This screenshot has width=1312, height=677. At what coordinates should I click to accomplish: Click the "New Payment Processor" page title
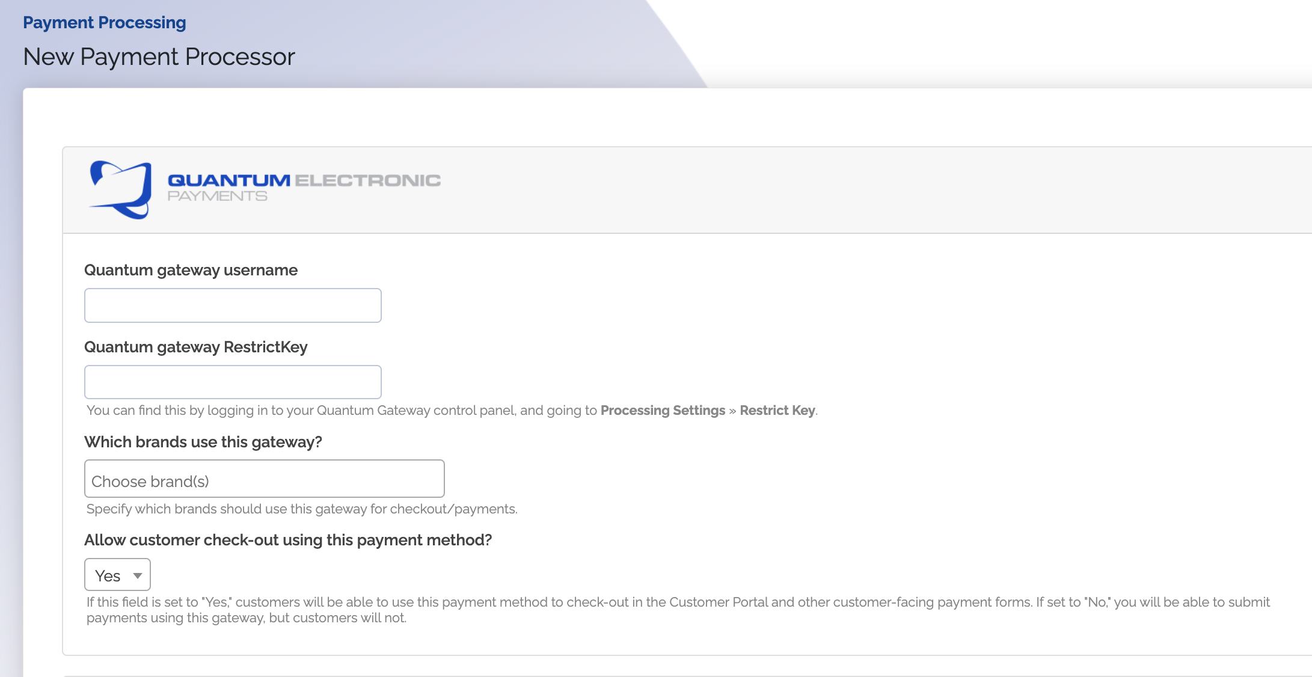pos(159,57)
